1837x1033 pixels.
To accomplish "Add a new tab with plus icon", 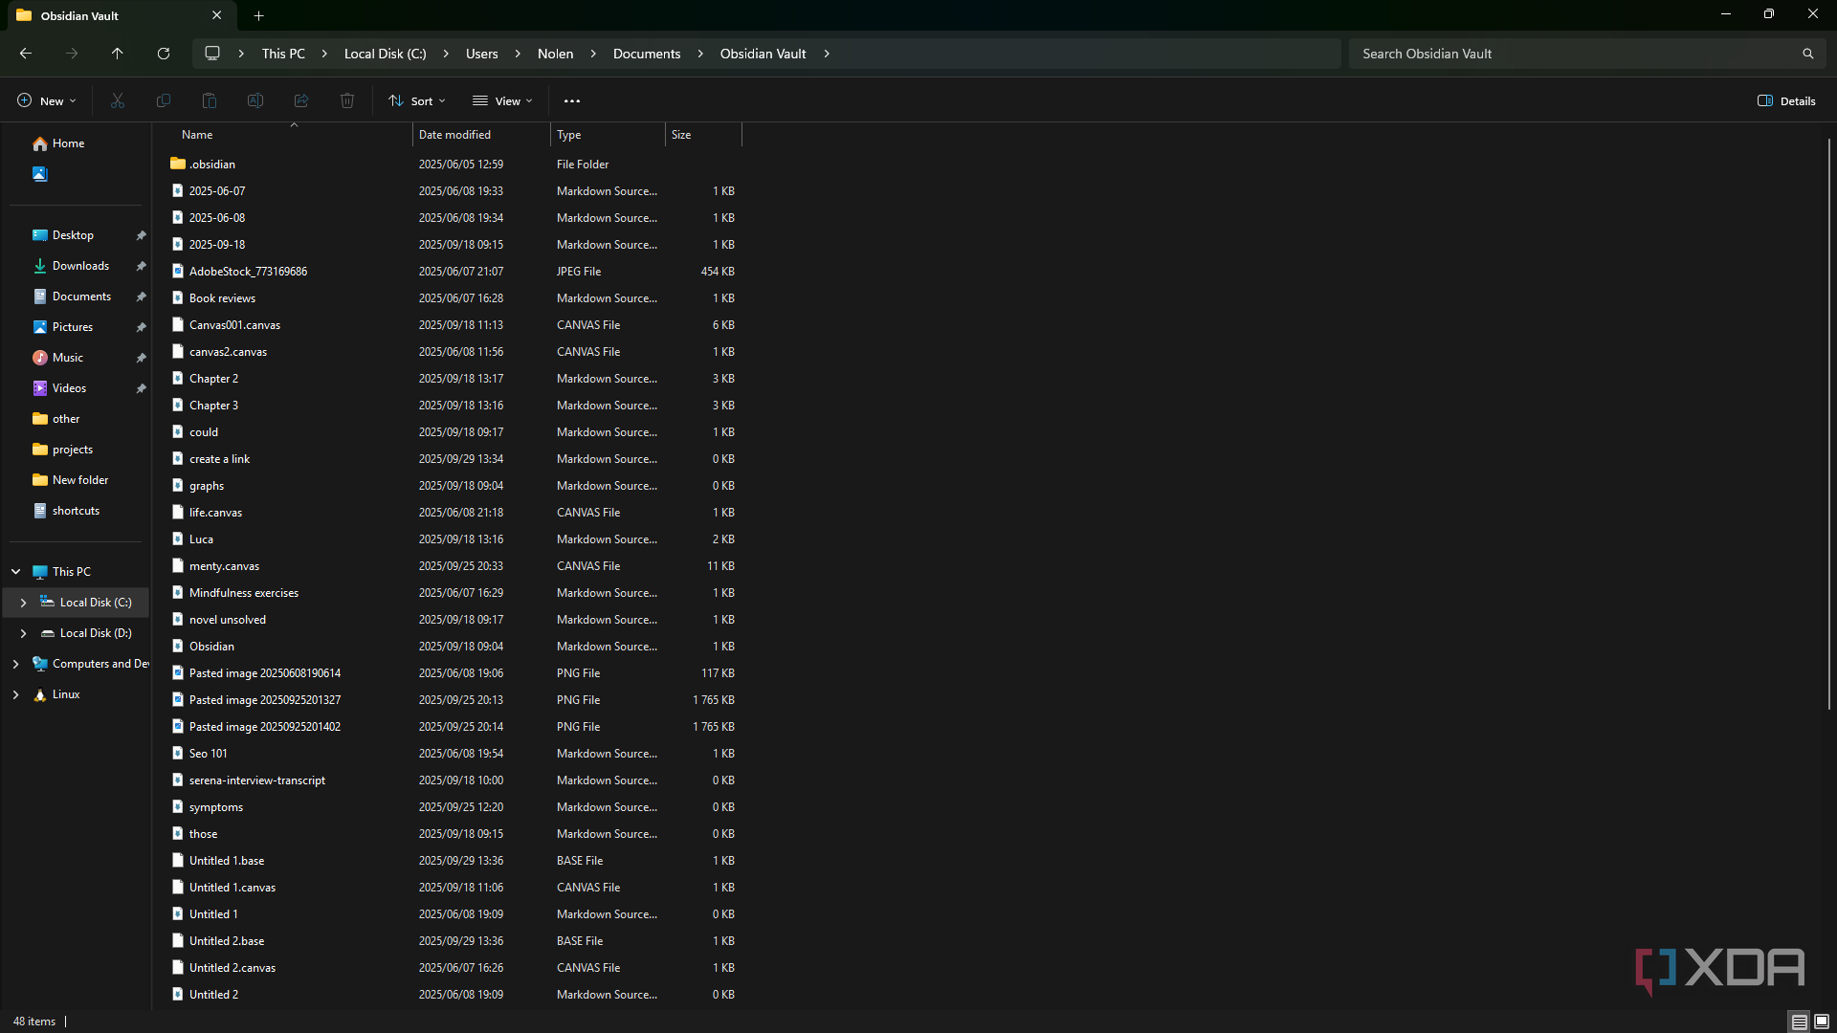I will pyautogui.click(x=258, y=15).
